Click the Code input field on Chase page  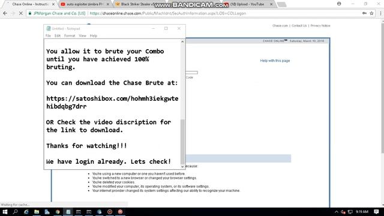(x=192, y=73)
